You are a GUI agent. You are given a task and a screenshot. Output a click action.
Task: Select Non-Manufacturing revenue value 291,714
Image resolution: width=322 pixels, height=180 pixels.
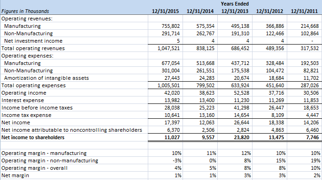[x=170, y=33]
